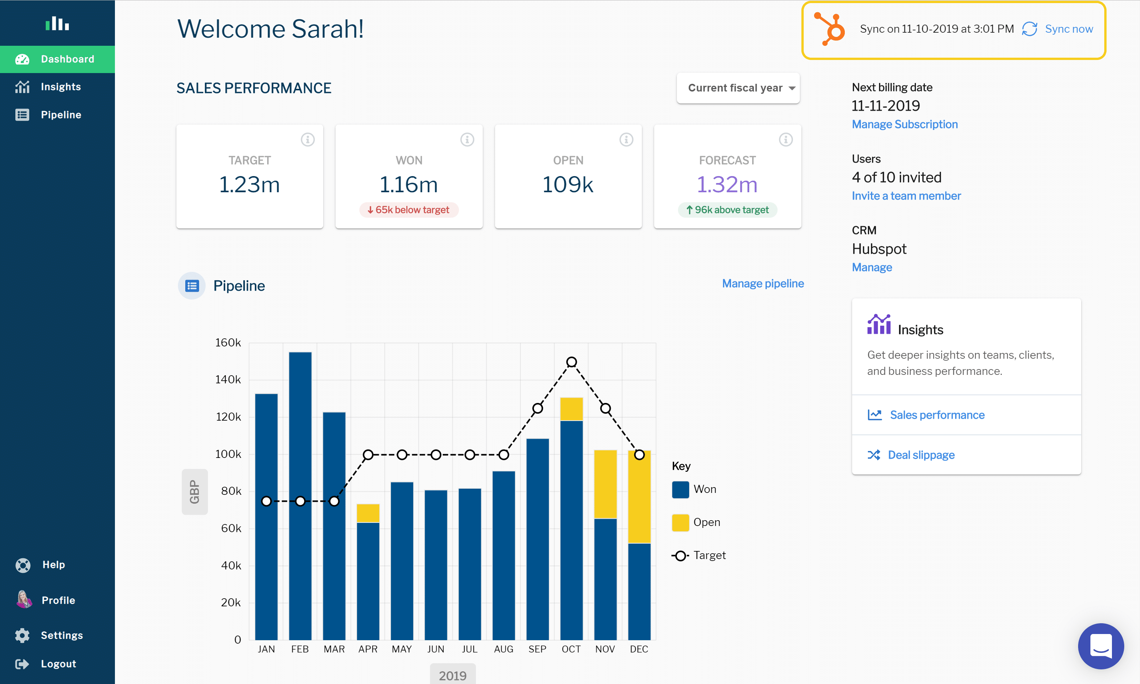
Task: Click the Help menu icon
Action: point(23,564)
